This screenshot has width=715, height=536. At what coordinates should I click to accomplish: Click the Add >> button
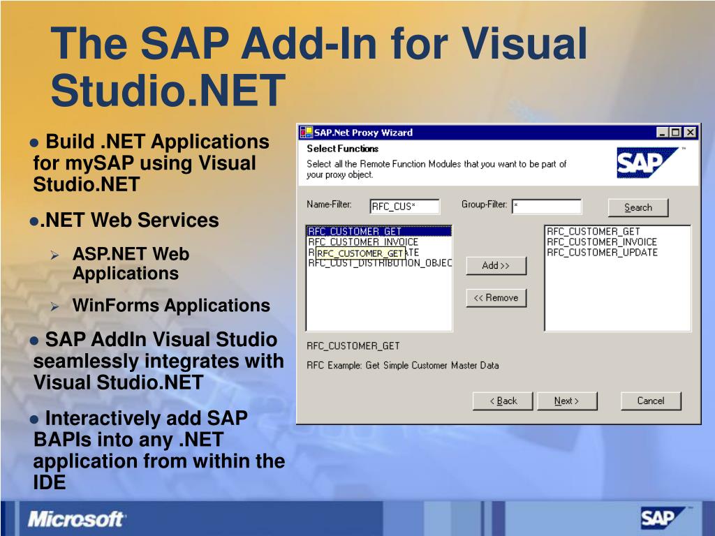click(x=496, y=266)
